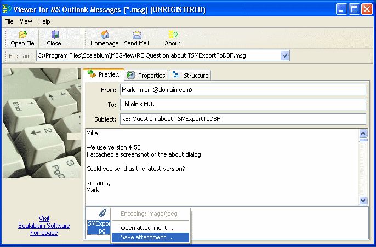Click the paperclip attachment icon
This screenshot has width=376, height=247.
pos(102,213)
